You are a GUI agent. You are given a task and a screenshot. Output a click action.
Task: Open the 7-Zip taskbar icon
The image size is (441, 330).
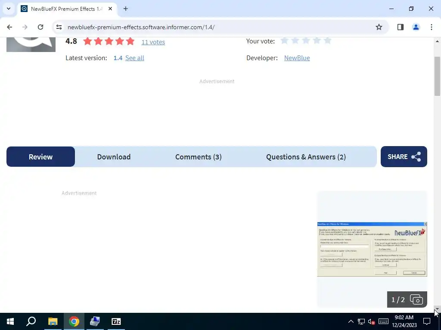click(x=116, y=321)
